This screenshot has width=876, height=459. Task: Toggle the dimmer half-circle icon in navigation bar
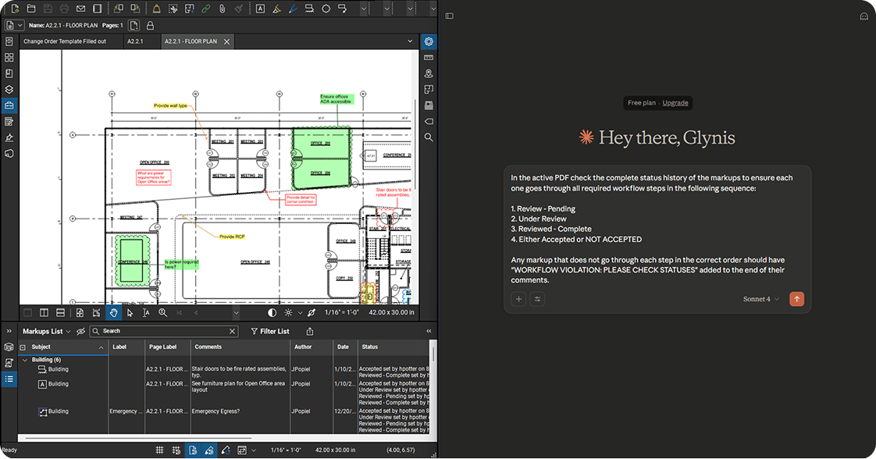point(272,313)
